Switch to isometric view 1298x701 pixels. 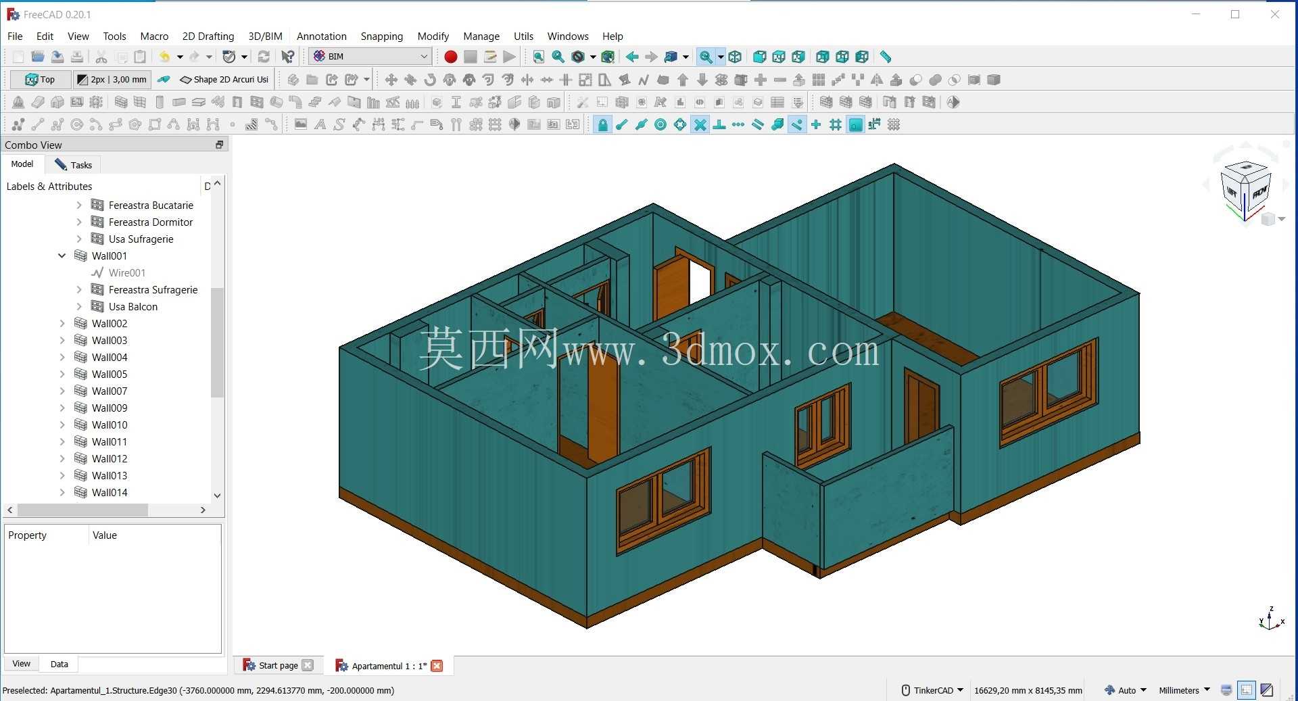pos(736,57)
